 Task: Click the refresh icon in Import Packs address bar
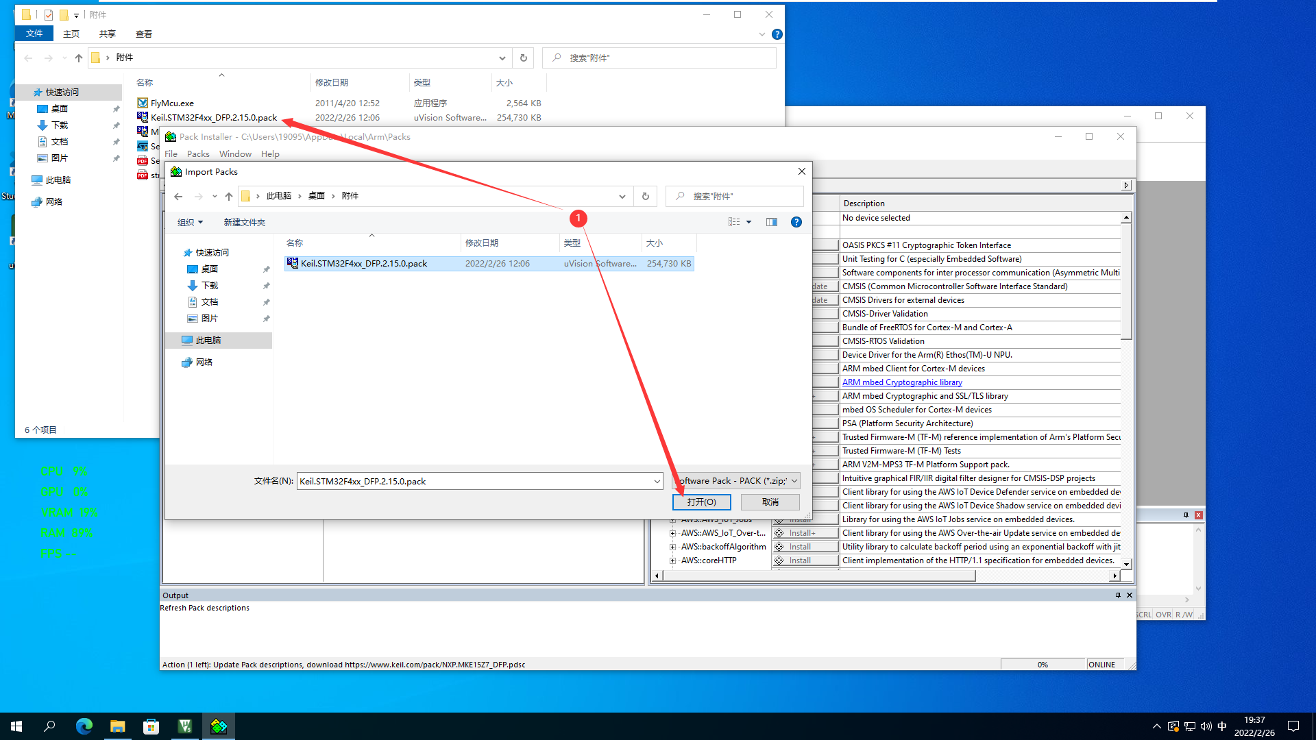tap(645, 196)
